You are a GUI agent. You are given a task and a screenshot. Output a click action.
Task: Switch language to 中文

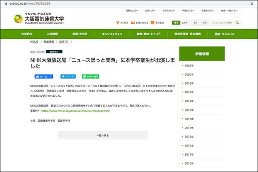coord(204,23)
